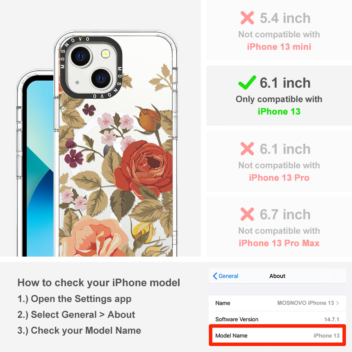Select the highlighted Model Name row
This screenshot has width=352, height=352.
[x=277, y=335]
